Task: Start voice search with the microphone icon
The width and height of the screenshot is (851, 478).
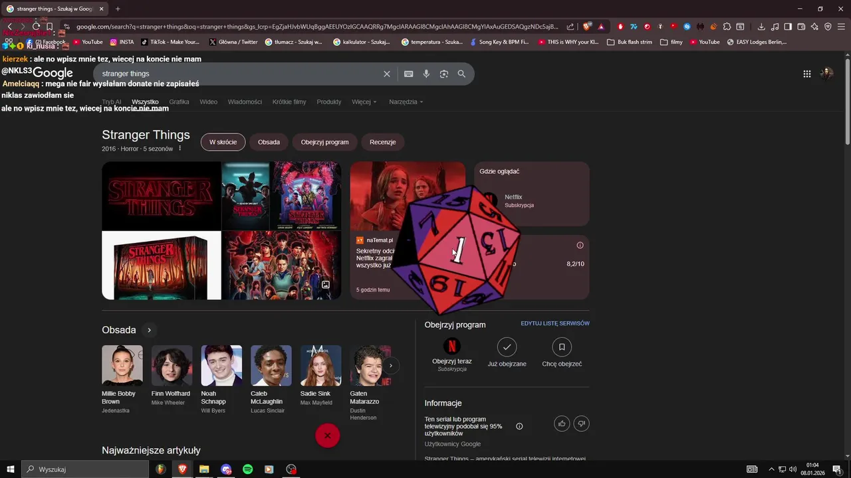Action: click(x=426, y=74)
